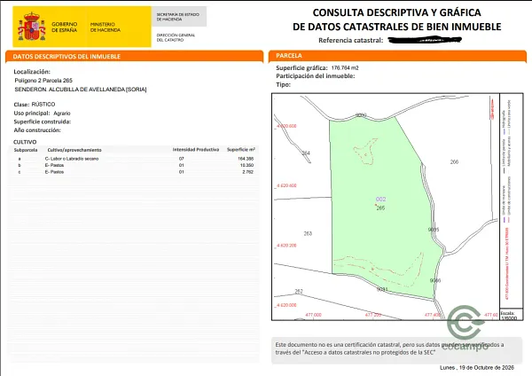The height and width of the screenshot is (376, 532).
Task: Click road label '9031' on map
Action: [382, 289]
